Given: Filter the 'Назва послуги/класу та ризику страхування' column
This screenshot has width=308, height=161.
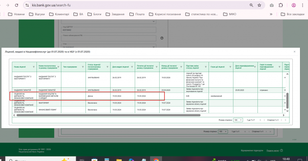Looking at the screenshot, I should click(58, 67).
